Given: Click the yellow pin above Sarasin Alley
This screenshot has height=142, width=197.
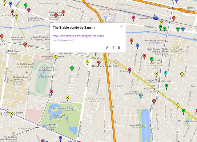Looking at the screenshot, I should tap(67, 98).
